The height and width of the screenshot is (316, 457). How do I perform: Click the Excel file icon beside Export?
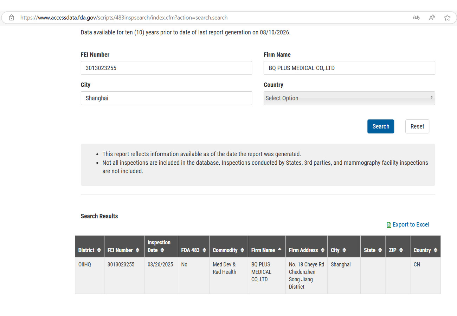coord(389,225)
